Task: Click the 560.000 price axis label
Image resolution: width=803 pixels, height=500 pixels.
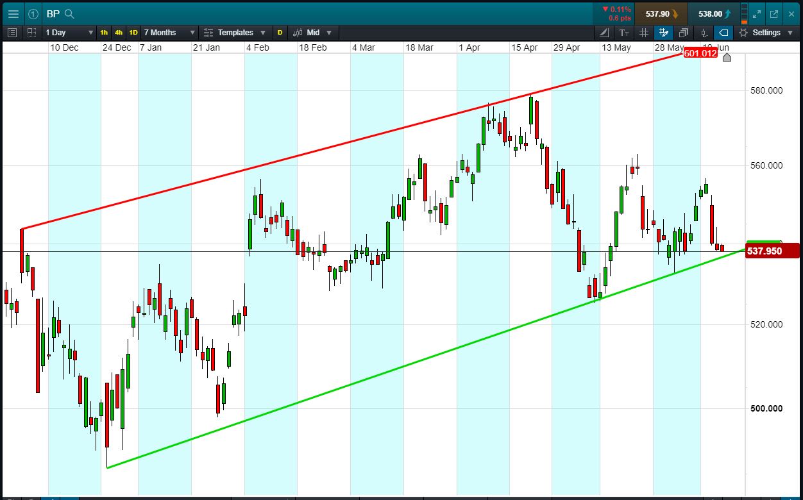Action: click(x=766, y=165)
